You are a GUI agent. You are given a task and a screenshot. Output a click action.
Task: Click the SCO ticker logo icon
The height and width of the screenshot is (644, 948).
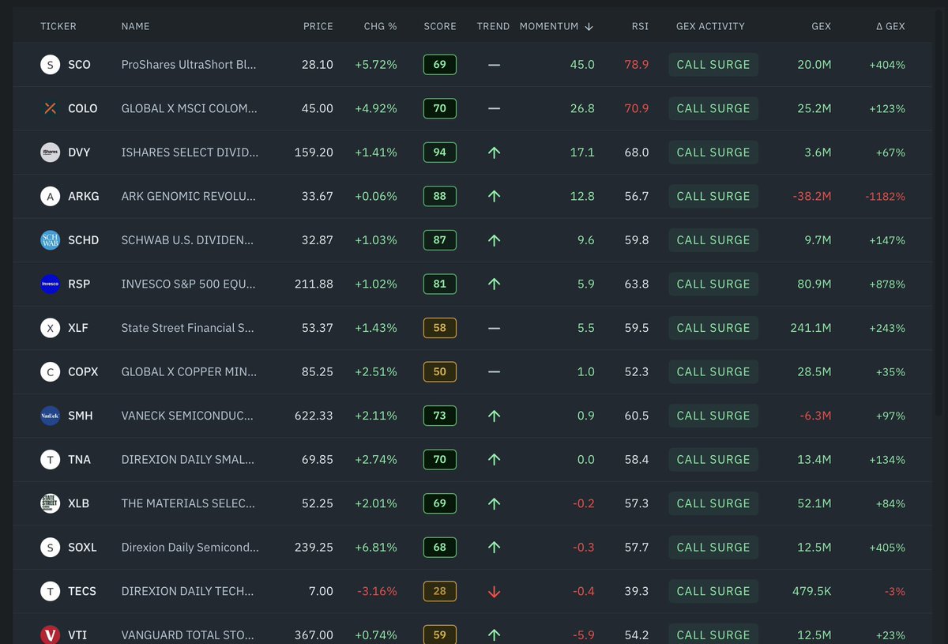51,65
